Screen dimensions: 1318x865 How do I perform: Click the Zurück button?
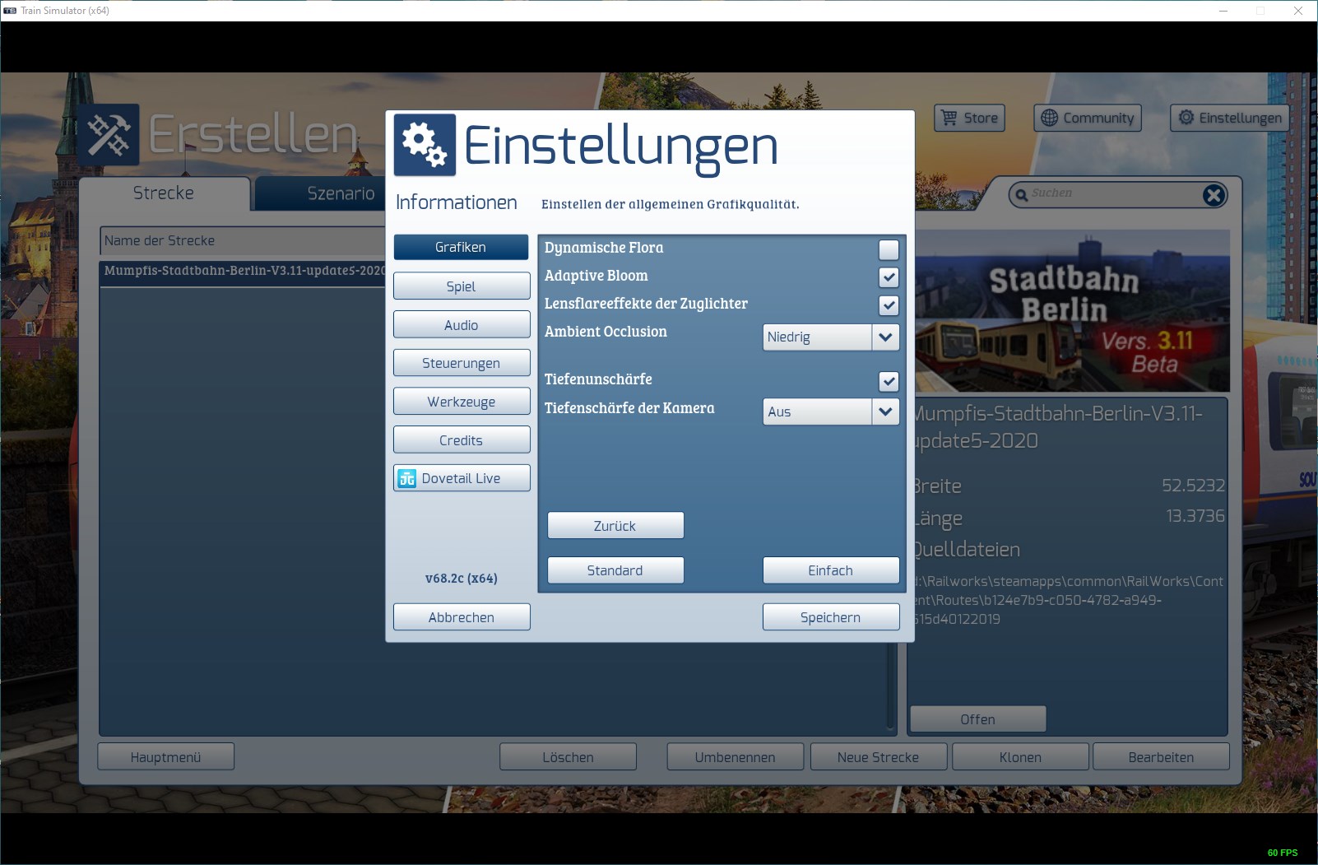615,526
